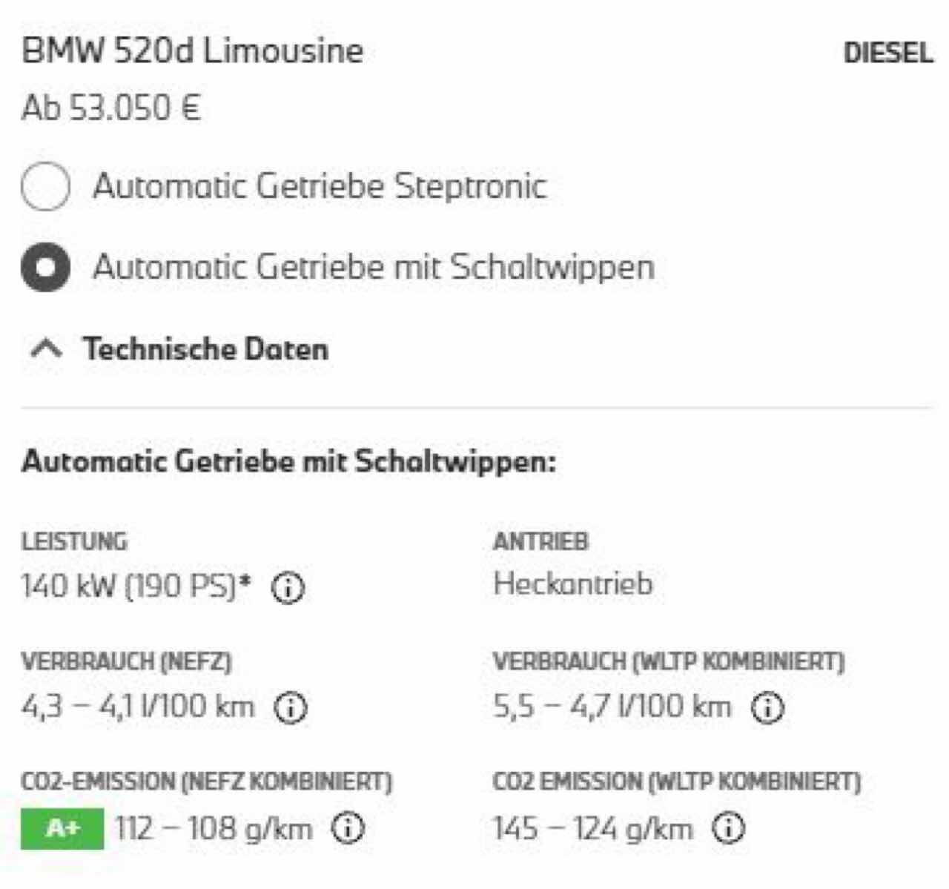Click the Schaltwippen option label text
The image size is (949, 889).
click(374, 267)
